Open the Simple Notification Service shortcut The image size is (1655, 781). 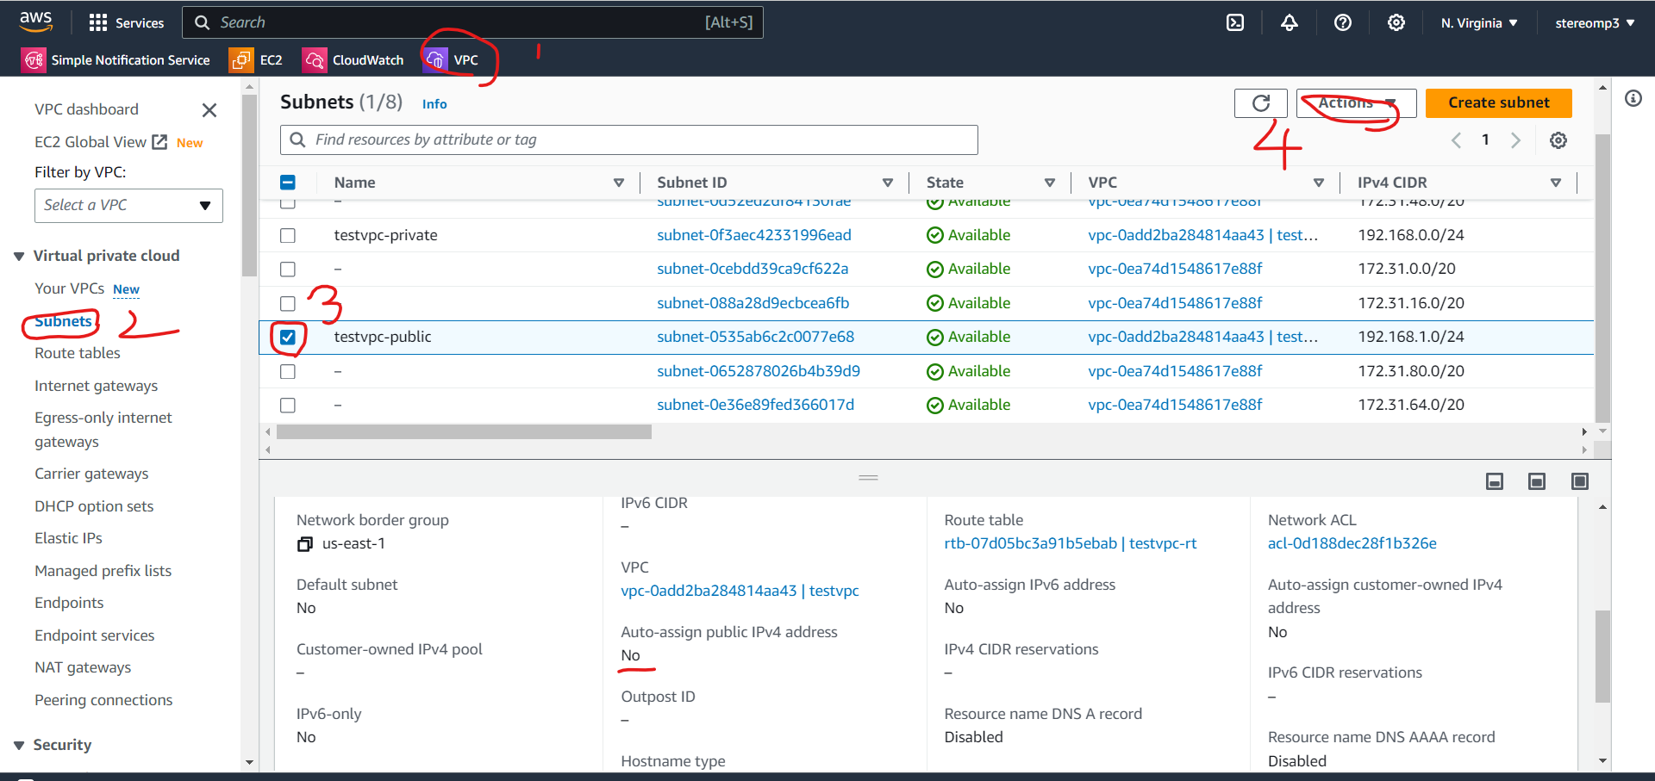(116, 59)
